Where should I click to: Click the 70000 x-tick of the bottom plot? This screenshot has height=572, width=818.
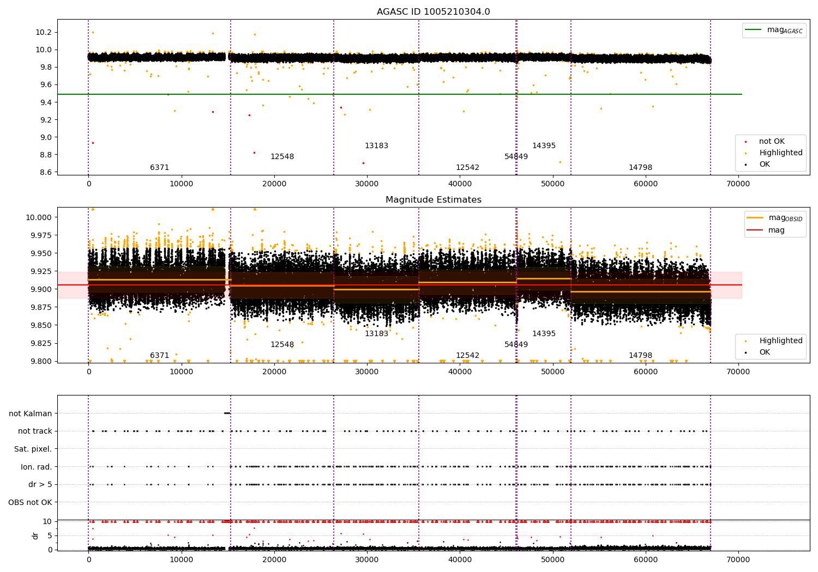tap(738, 559)
